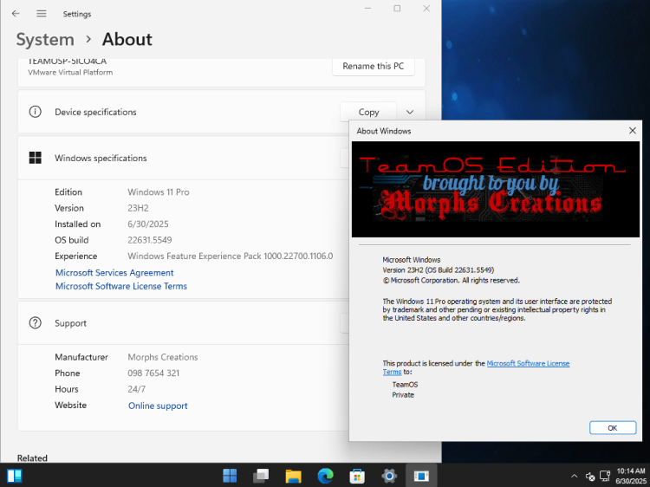650x487 pixels.
Task: Click the Private organization text in dialog
Action: [x=403, y=395]
